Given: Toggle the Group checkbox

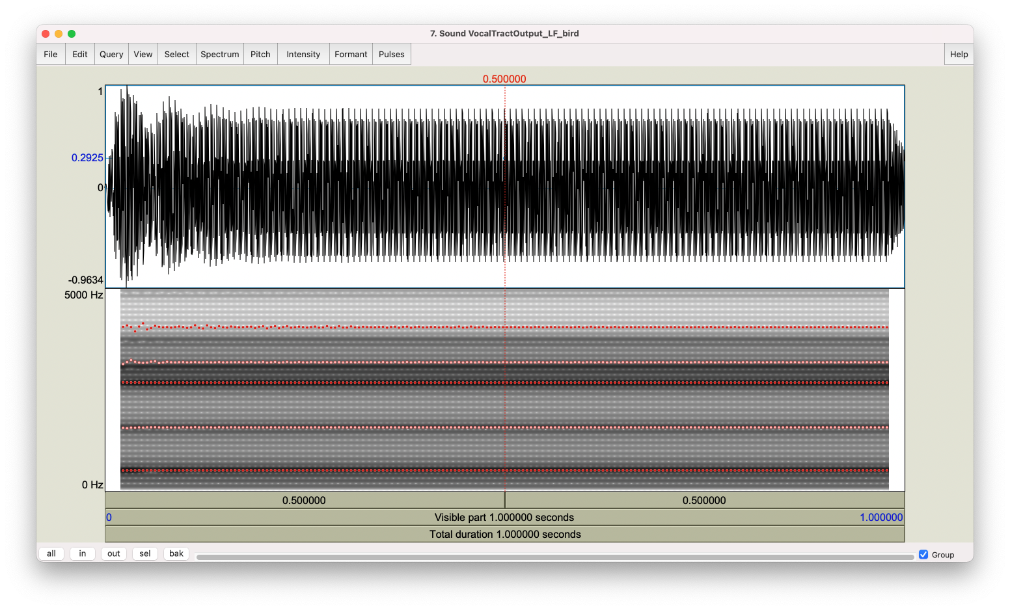Looking at the screenshot, I should coord(923,555).
